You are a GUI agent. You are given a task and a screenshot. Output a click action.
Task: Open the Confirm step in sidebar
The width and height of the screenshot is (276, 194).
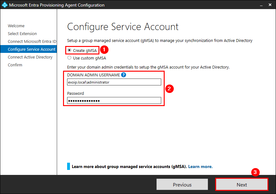15,65
